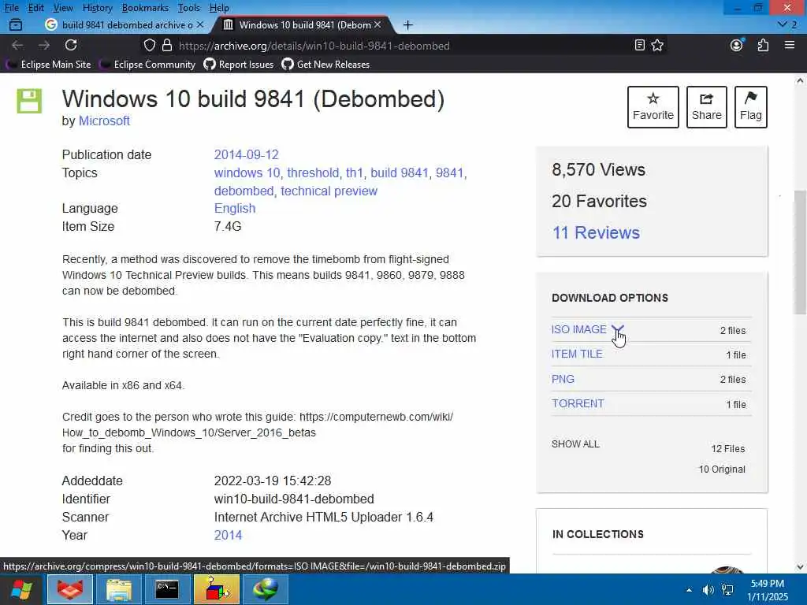
Task: Click the page vertical scrollbar thumb
Action: 800,252
